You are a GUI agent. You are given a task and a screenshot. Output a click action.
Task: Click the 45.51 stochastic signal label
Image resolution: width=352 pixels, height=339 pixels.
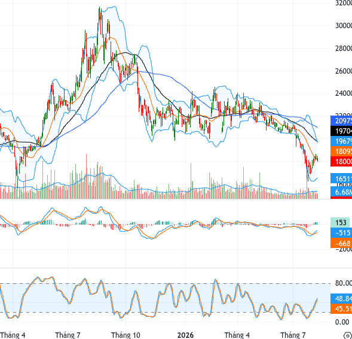coord(341,308)
